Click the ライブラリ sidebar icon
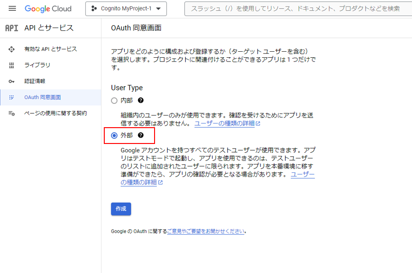Viewport: 412px width, 273px height. (11, 65)
